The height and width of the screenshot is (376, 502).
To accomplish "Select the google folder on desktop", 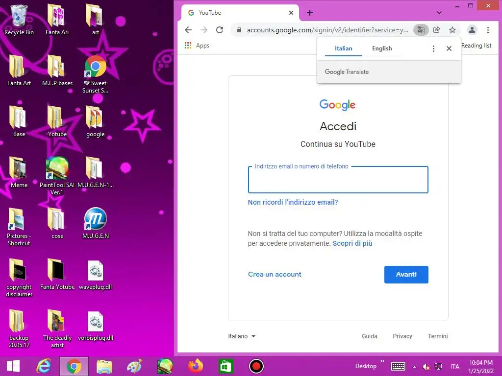I will tap(96, 121).
